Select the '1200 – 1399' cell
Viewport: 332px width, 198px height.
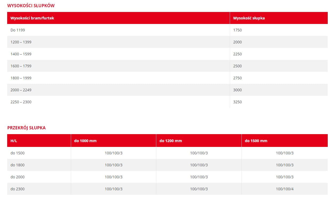tap(118, 42)
